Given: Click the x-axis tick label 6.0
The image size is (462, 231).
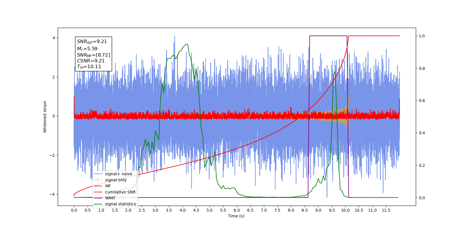Looking at the screenshot, I should click(x=237, y=210).
